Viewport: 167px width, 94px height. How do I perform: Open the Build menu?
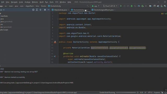[x=41, y=2]
